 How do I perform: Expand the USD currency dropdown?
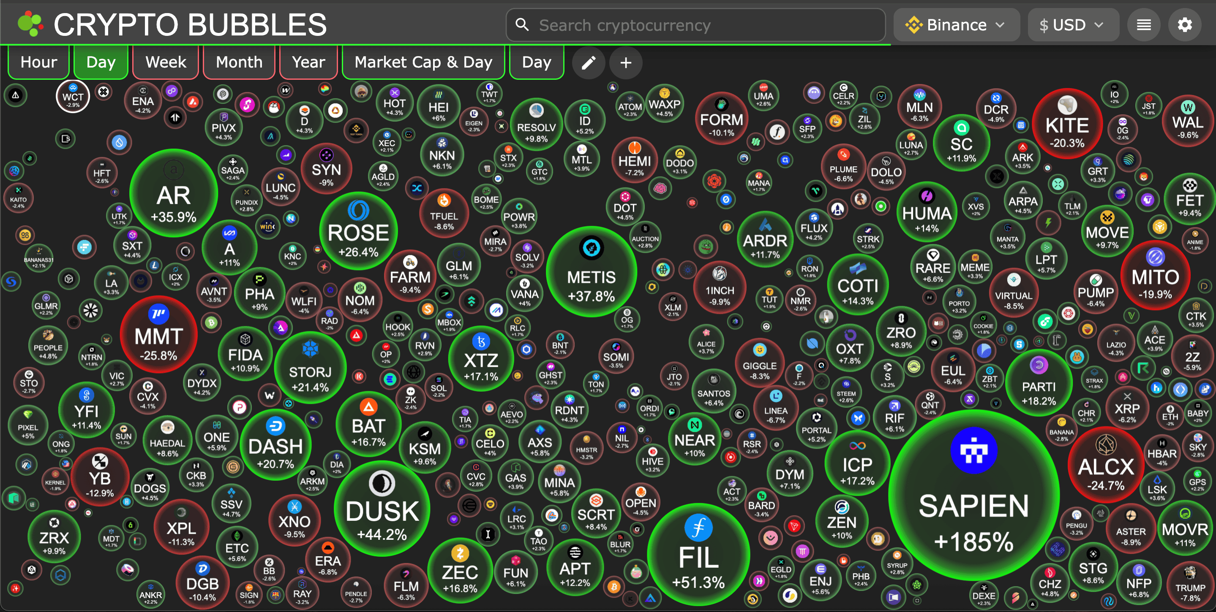tap(1072, 25)
